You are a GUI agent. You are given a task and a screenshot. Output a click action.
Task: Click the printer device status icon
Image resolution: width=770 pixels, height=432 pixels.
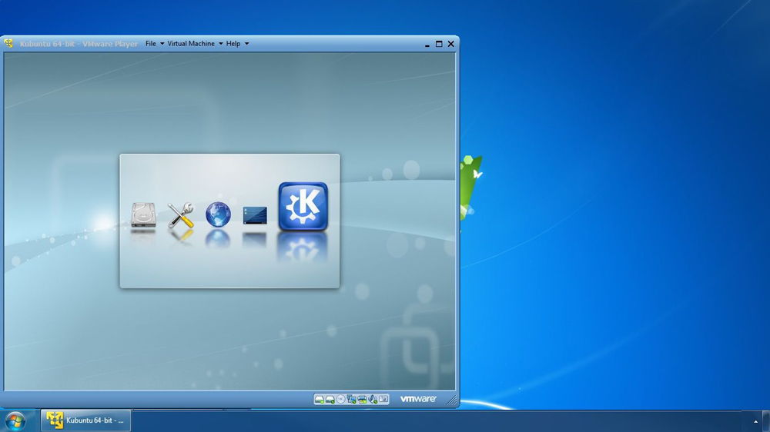point(362,399)
